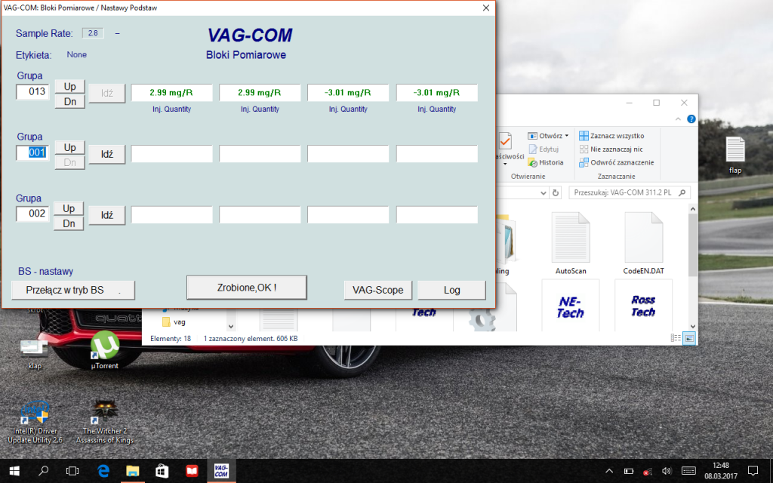Click Edytuj in Explorer ribbon

[x=544, y=149]
